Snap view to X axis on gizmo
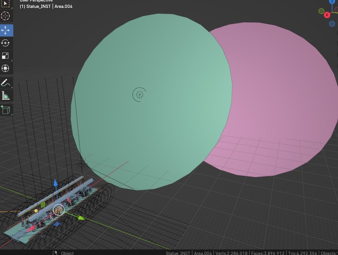This screenshot has width=338, height=255. [327, 15]
